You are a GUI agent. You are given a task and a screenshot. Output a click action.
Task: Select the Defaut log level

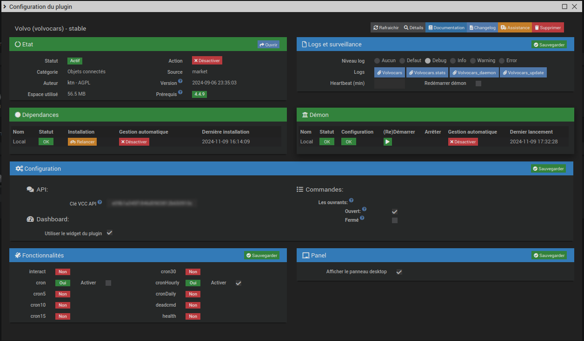click(x=402, y=61)
